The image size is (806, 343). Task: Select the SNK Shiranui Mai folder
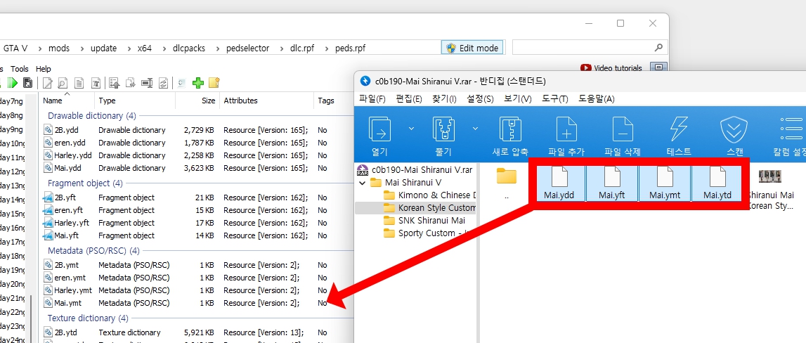coord(431,220)
